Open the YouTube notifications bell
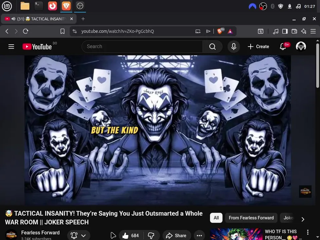This screenshot has height=240, width=320. [x=283, y=47]
